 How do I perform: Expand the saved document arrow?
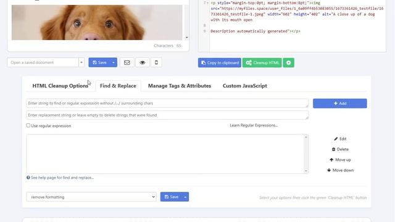click(81, 62)
